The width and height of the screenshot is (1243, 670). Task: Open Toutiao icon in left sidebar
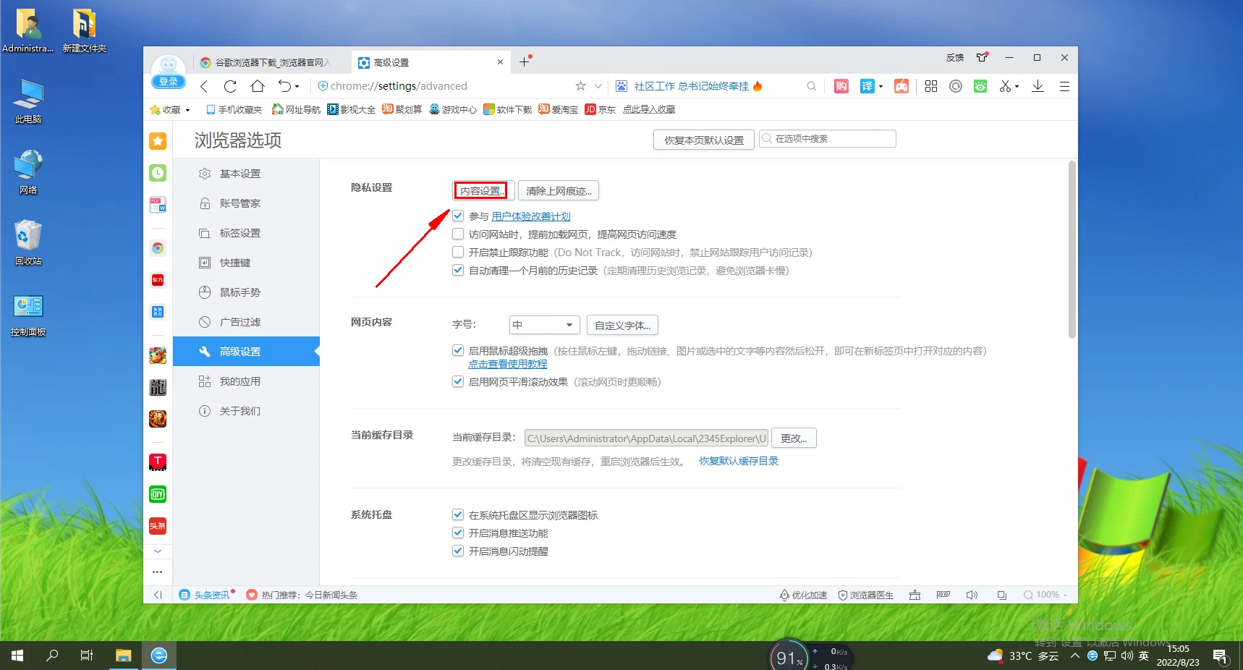158,526
